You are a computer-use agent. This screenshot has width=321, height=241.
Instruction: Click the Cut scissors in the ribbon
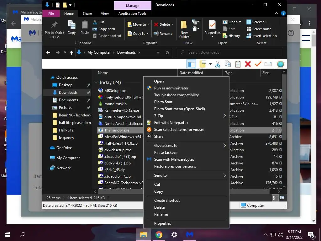click(x=95, y=22)
